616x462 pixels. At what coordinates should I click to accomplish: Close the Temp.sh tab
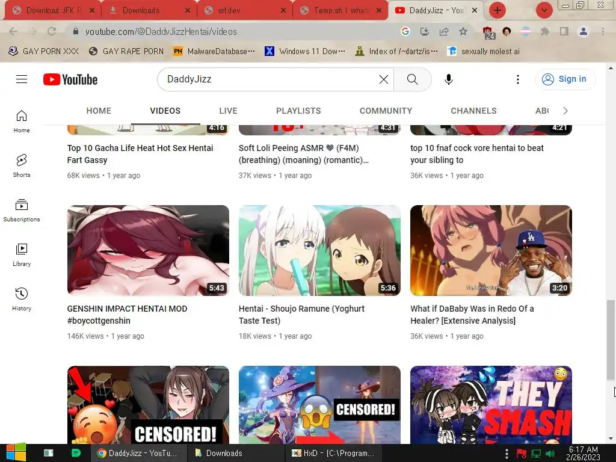coord(379,11)
